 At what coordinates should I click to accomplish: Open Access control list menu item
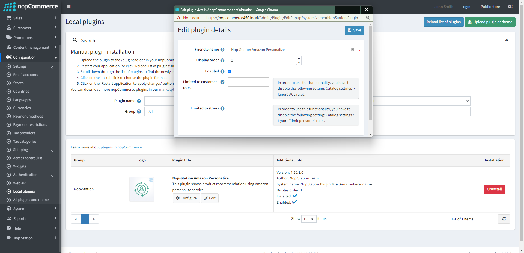click(28, 158)
